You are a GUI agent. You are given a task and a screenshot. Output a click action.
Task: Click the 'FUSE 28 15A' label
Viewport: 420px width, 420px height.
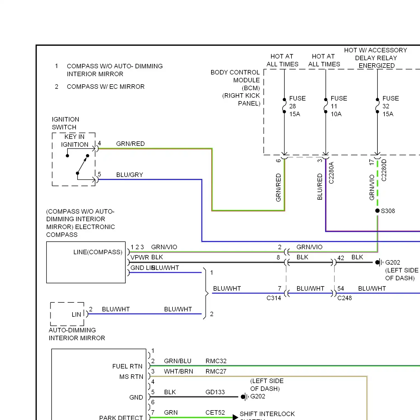[x=297, y=106]
